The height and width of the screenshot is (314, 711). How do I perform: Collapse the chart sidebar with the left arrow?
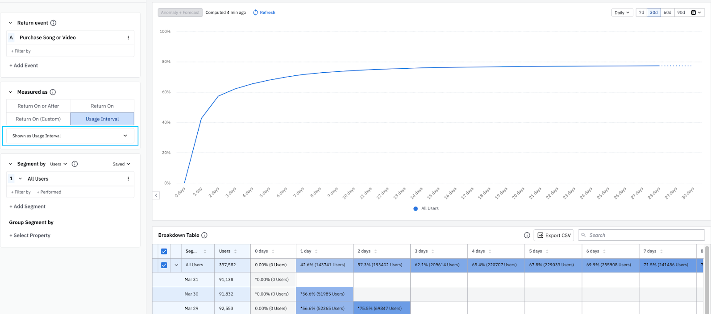coord(156,195)
